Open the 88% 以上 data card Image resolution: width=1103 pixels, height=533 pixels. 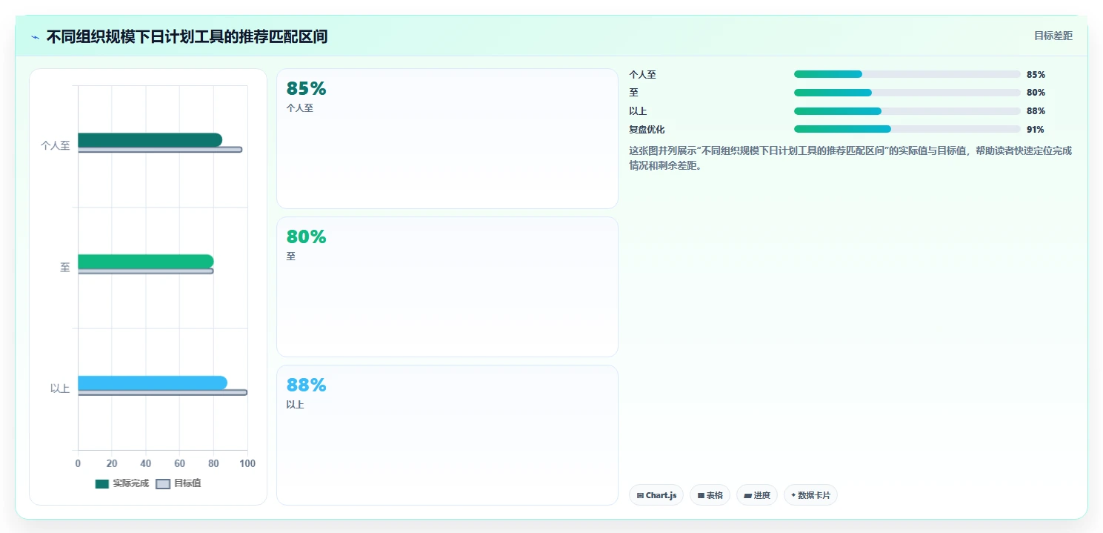[447, 435]
